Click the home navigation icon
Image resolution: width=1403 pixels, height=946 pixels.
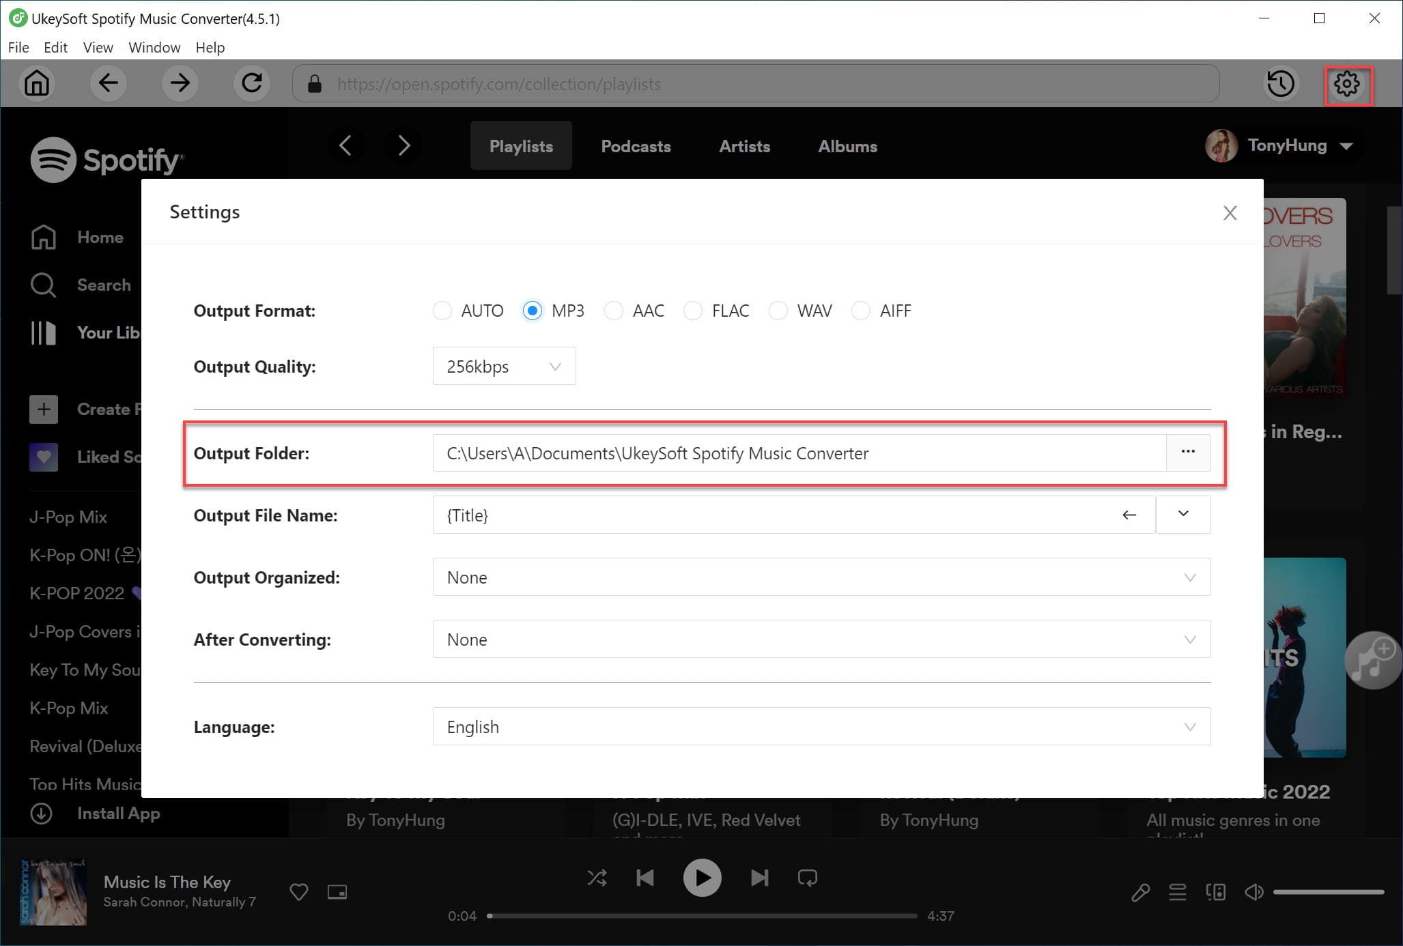coord(38,83)
